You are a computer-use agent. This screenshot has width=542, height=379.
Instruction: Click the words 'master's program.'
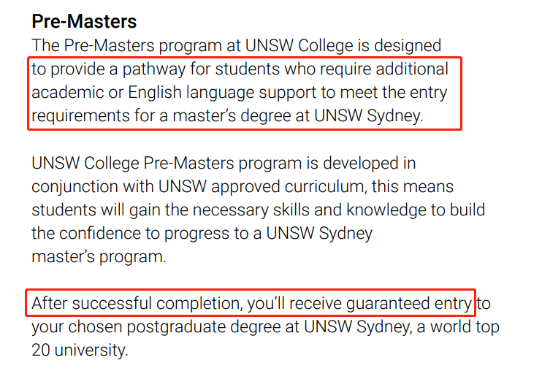coord(99,257)
